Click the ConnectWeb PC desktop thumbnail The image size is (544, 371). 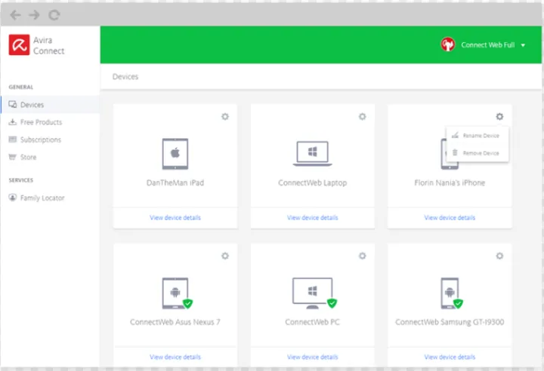(x=312, y=293)
